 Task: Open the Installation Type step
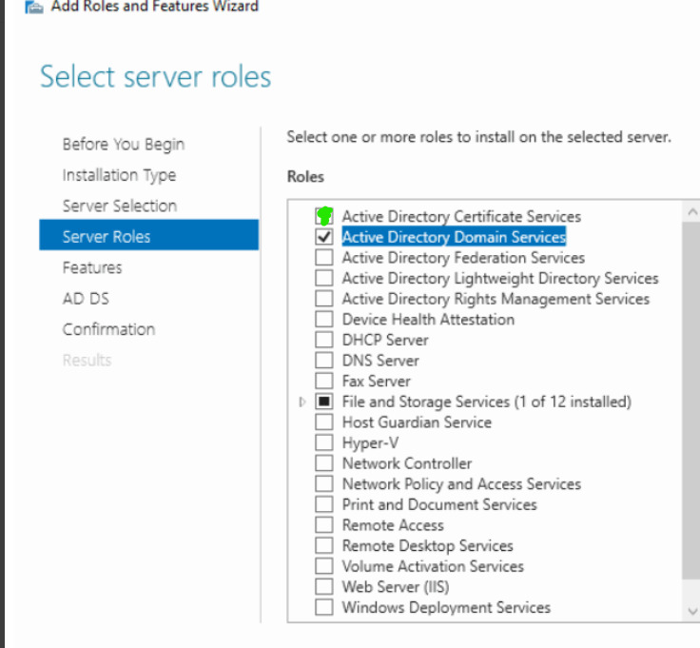119,175
